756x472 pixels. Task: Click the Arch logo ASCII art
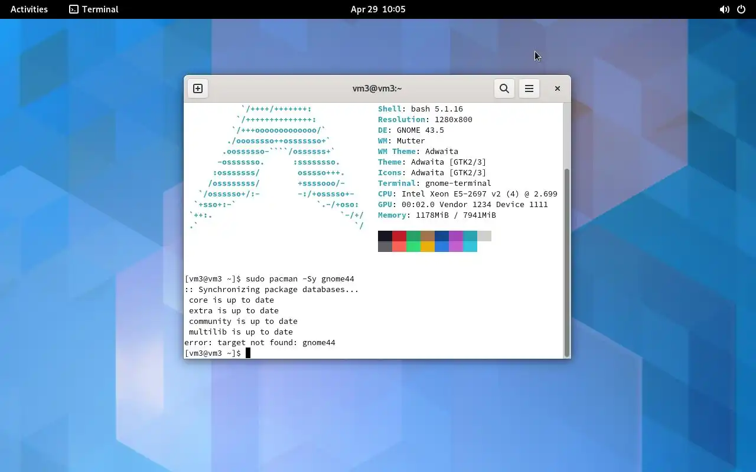[276, 168]
